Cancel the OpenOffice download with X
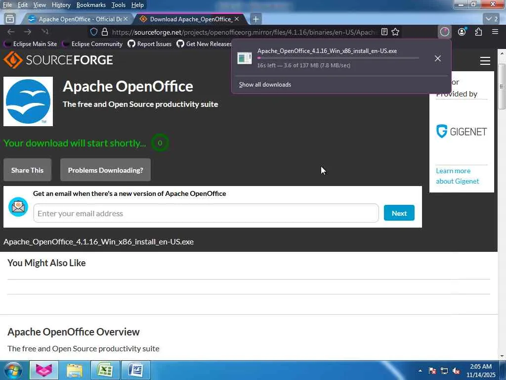 438,58
